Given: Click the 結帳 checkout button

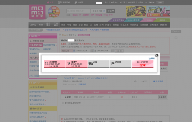Looking at the screenshot, I should 160,2.
